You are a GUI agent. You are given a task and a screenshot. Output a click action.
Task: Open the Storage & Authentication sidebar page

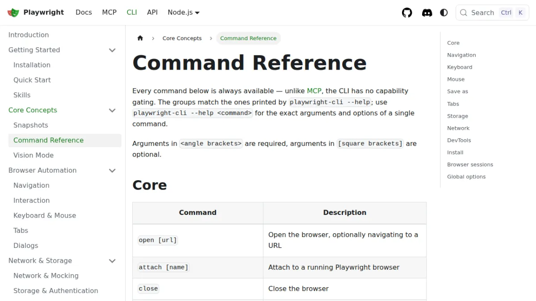coord(56,291)
